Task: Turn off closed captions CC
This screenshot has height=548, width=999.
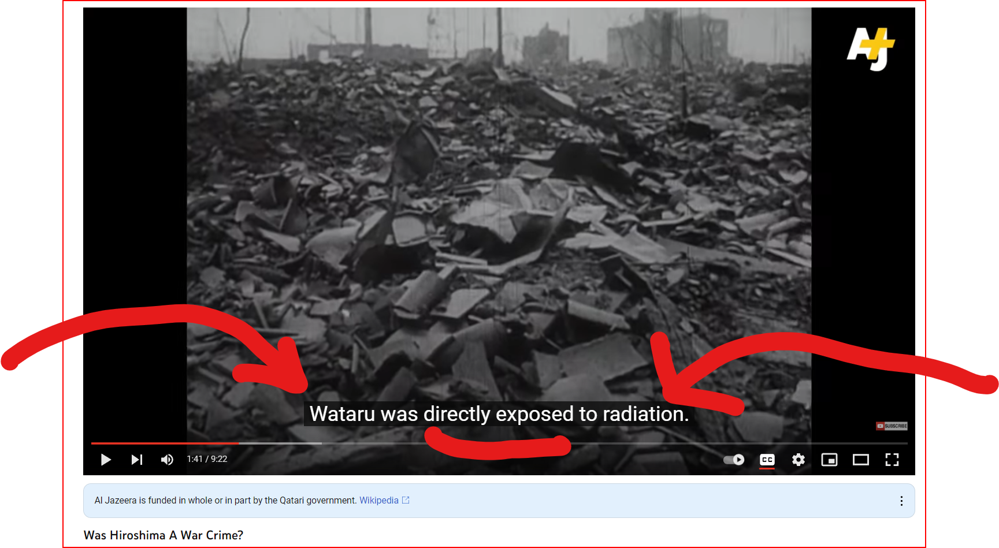Action: [x=767, y=460]
